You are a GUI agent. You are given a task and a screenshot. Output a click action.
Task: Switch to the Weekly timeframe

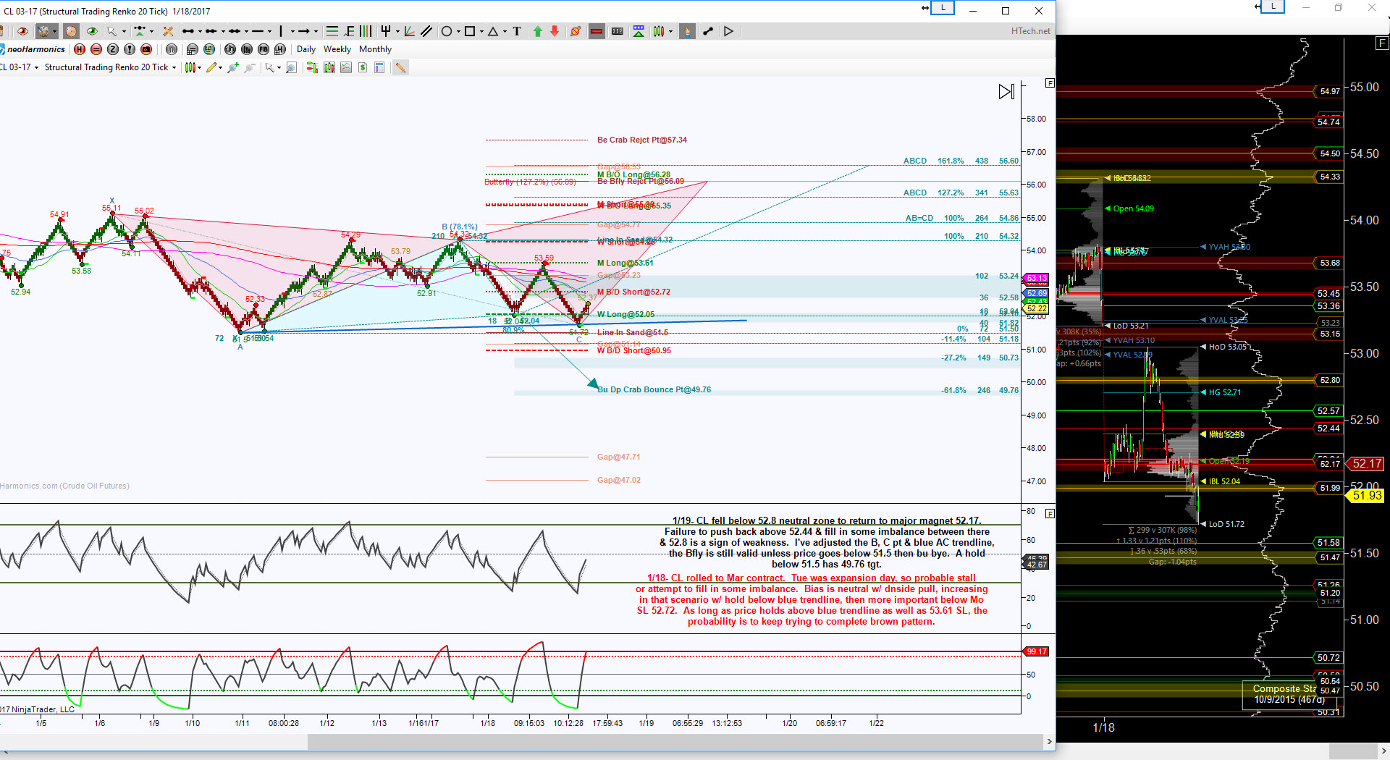point(337,49)
